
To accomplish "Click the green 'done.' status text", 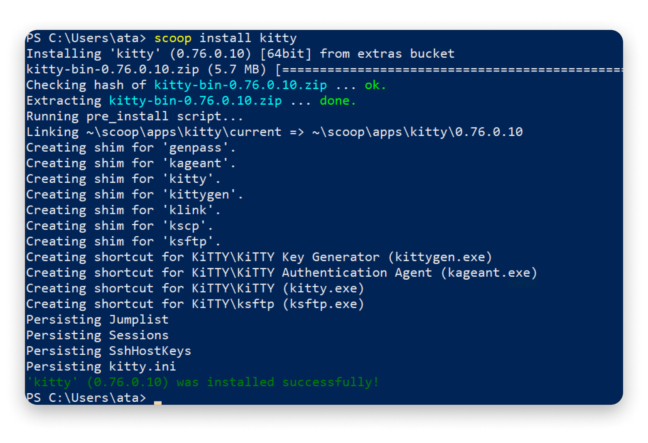I will 338,101.
